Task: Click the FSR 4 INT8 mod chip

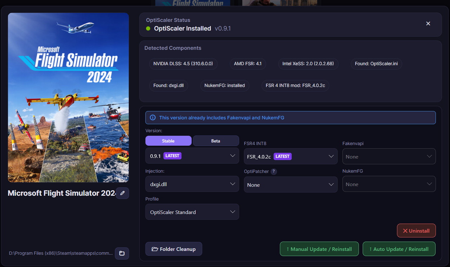Action: click(x=295, y=85)
